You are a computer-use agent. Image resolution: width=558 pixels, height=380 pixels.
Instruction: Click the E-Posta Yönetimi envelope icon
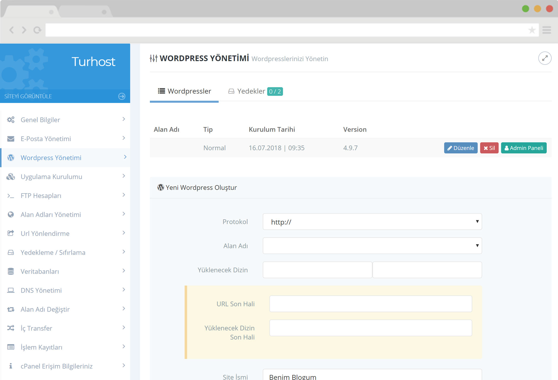pyautogui.click(x=11, y=139)
